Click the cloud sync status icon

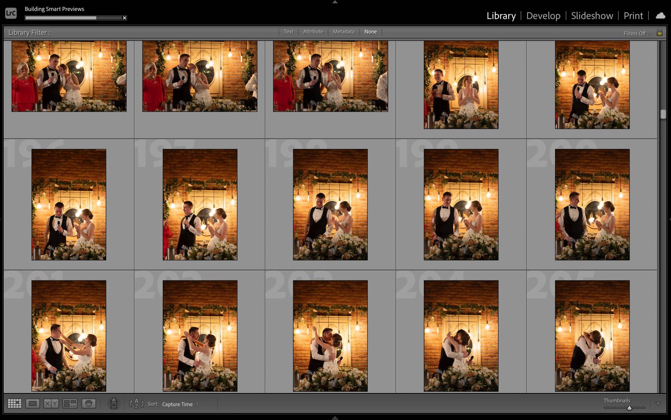tap(660, 16)
